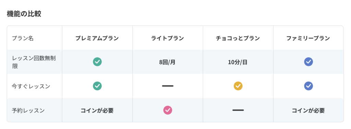
Task: Click the 予約レッスン row label
Action: pos(28,110)
